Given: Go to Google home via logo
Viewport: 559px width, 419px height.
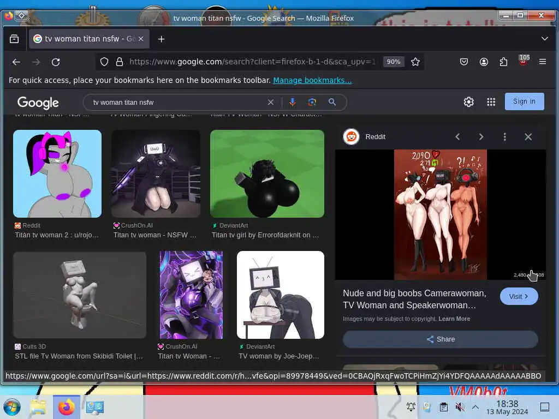Looking at the screenshot, I should click(x=38, y=103).
